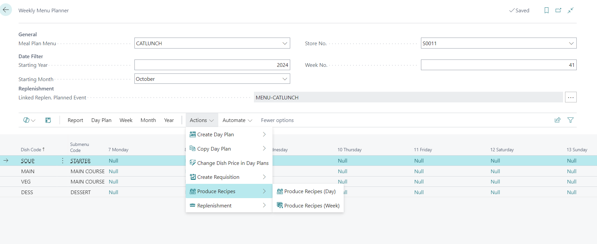Open the Starting Month dropdown
597x244 pixels.
[285, 79]
